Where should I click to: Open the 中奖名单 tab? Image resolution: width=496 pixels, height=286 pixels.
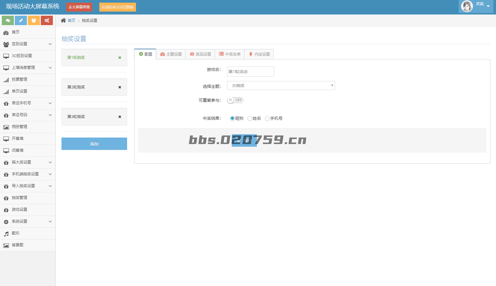[230, 54]
